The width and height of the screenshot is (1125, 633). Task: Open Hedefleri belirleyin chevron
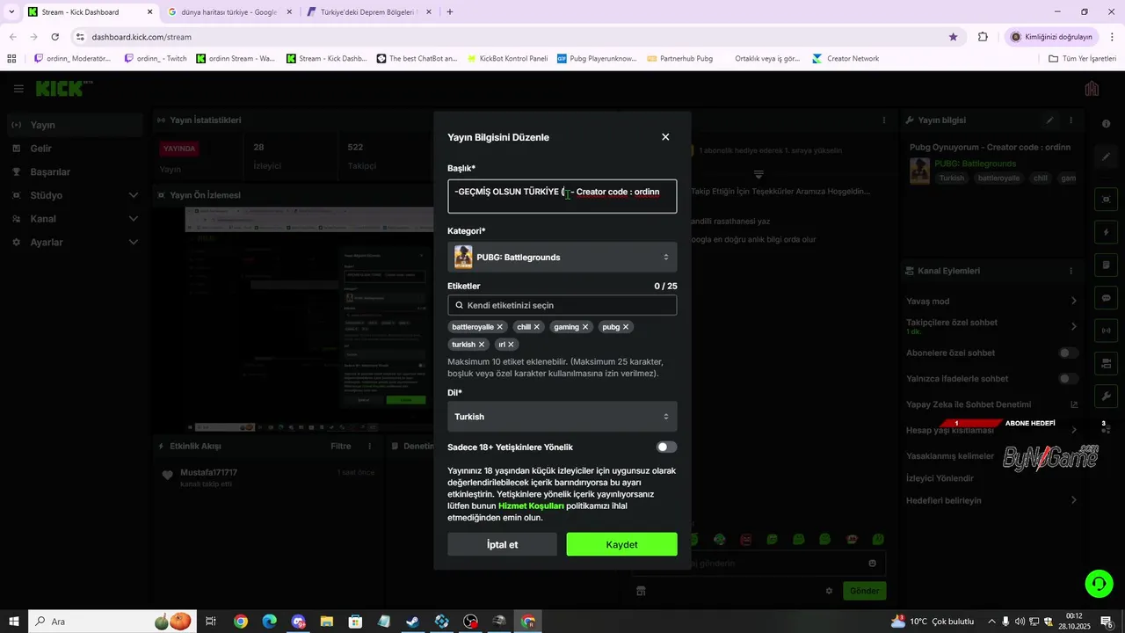[x=1073, y=500]
